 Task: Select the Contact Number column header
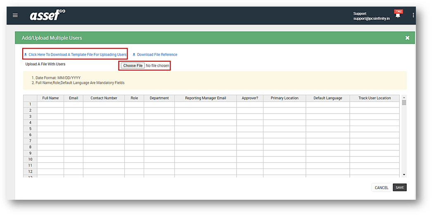[x=104, y=98]
